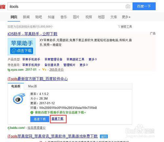
Task: Click the 更新: 2017-01-12 text
Action: pyautogui.click(x=43, y=103)
